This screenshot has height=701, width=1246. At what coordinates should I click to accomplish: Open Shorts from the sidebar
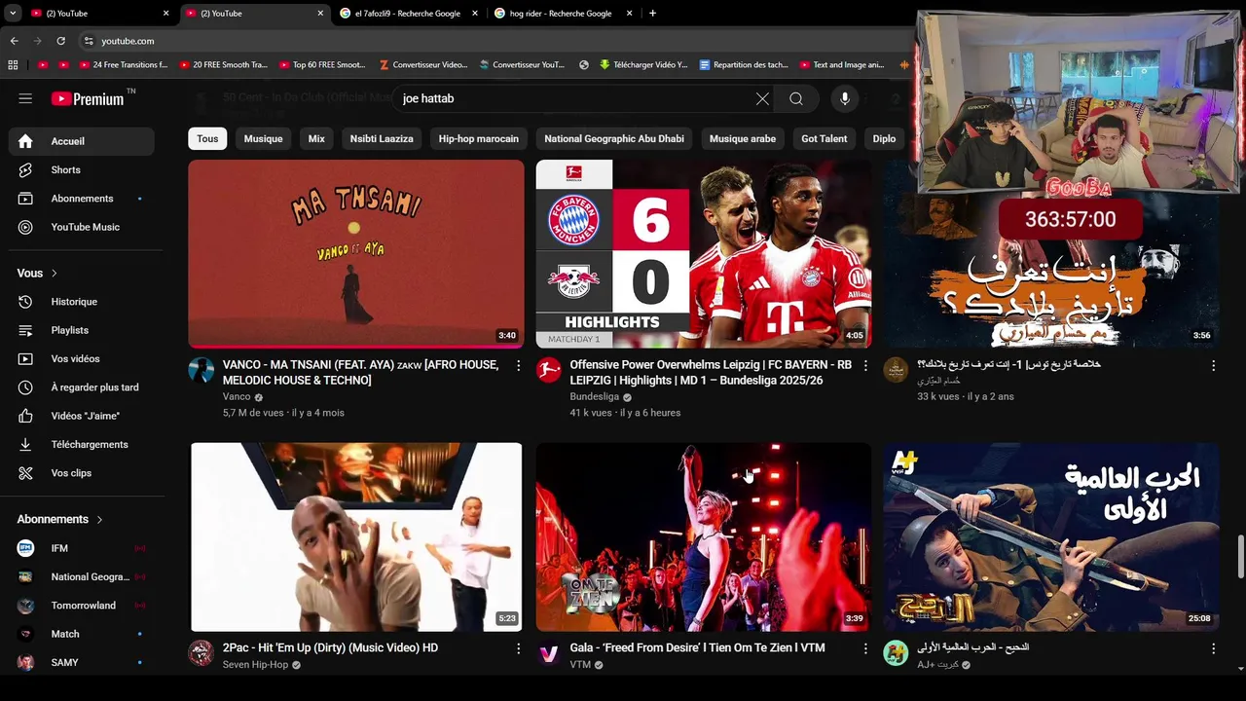(82, 169)
